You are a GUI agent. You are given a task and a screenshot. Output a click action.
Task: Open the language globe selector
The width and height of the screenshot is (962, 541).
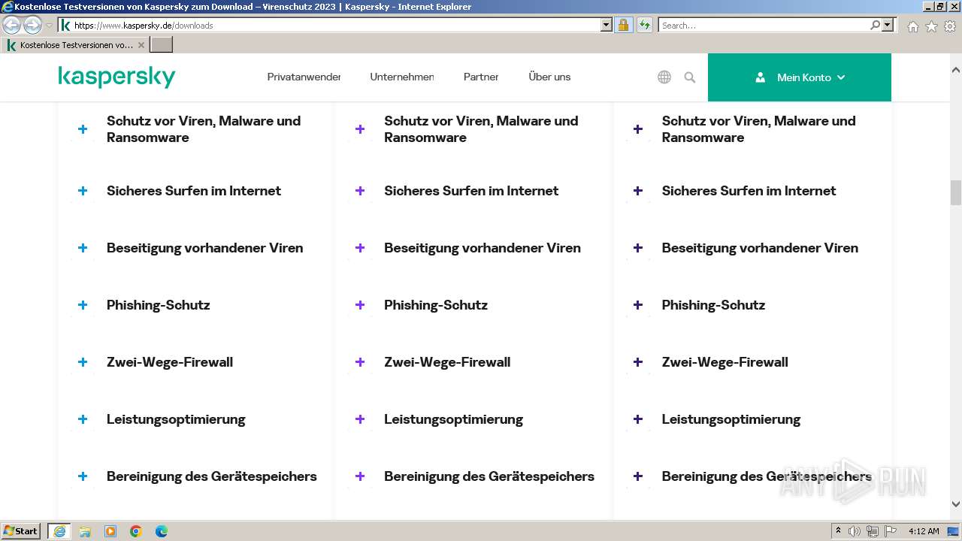point(664,77)
